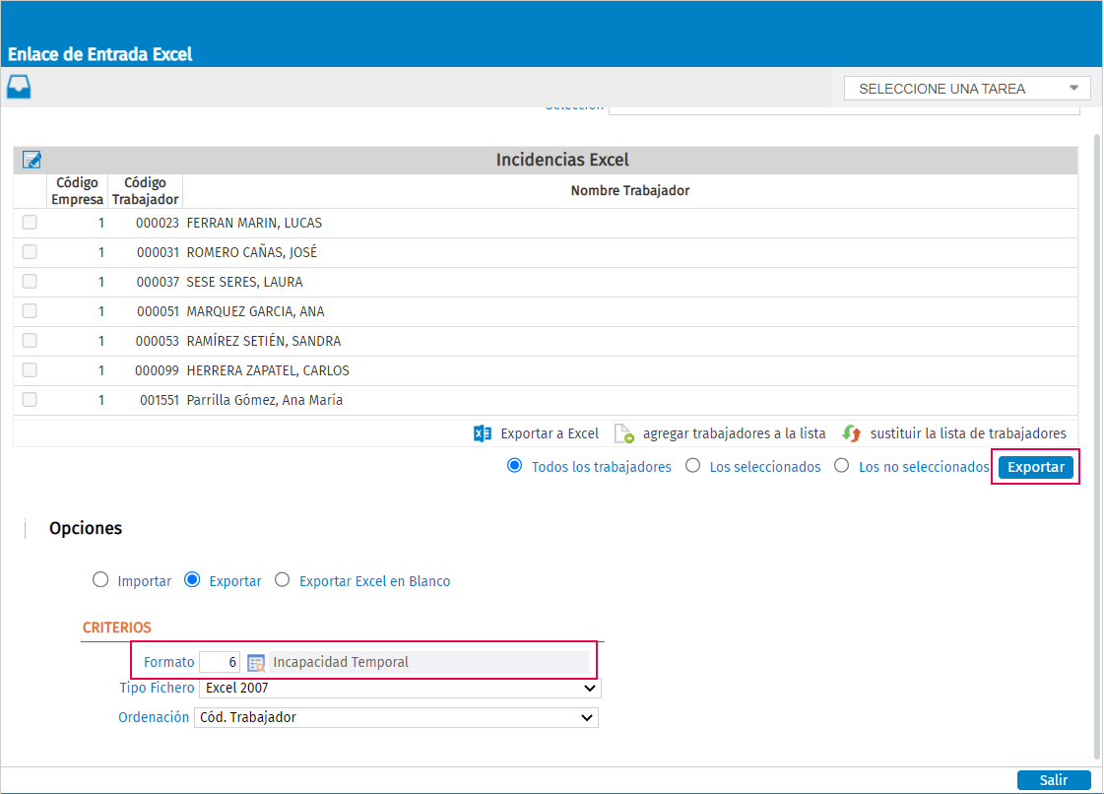Viewport: 1104px width, 794px height.
Task: Click the Código Trabajador column header
Action: point(146,191)
